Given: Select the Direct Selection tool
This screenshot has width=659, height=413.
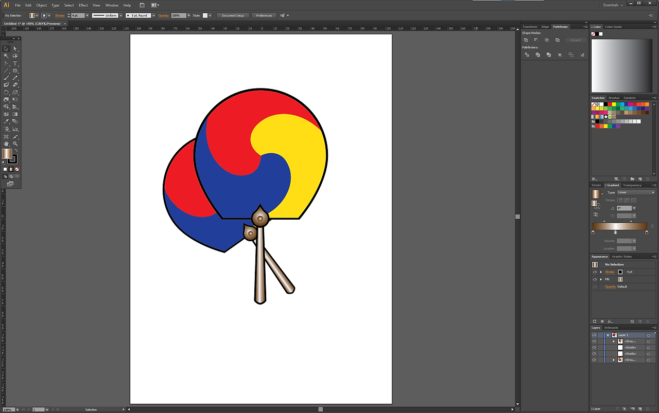Looking at the screenshot, I should 15,48.
